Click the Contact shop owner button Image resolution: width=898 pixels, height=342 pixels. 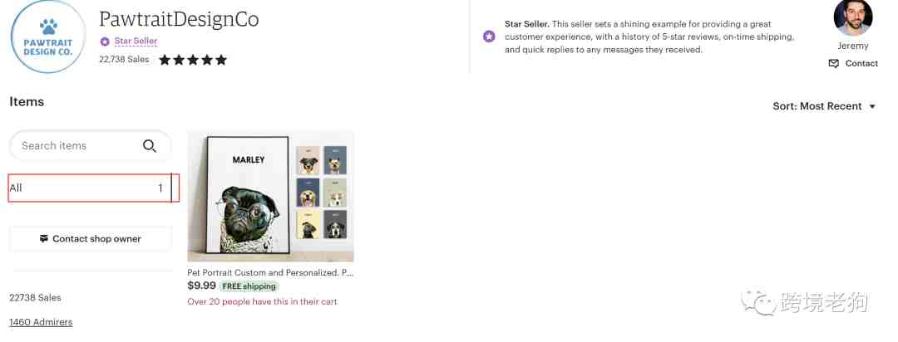point(91,238)
